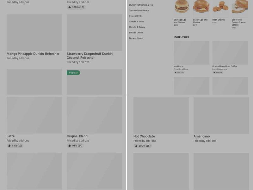The height and width of the screenshot is (190, 253).
Task: Click the 100% (10) rating thumbs-up icon
Action: (x=70, y=7)
